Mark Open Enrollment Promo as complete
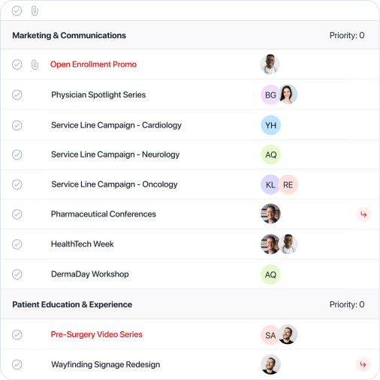380x380 pixels. click(x=17, y=64)
